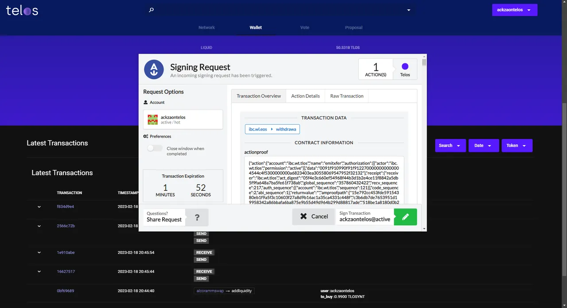
Task: Click the 2023-02-18 20:44:40 timestamp
Action: pos(136,291)
